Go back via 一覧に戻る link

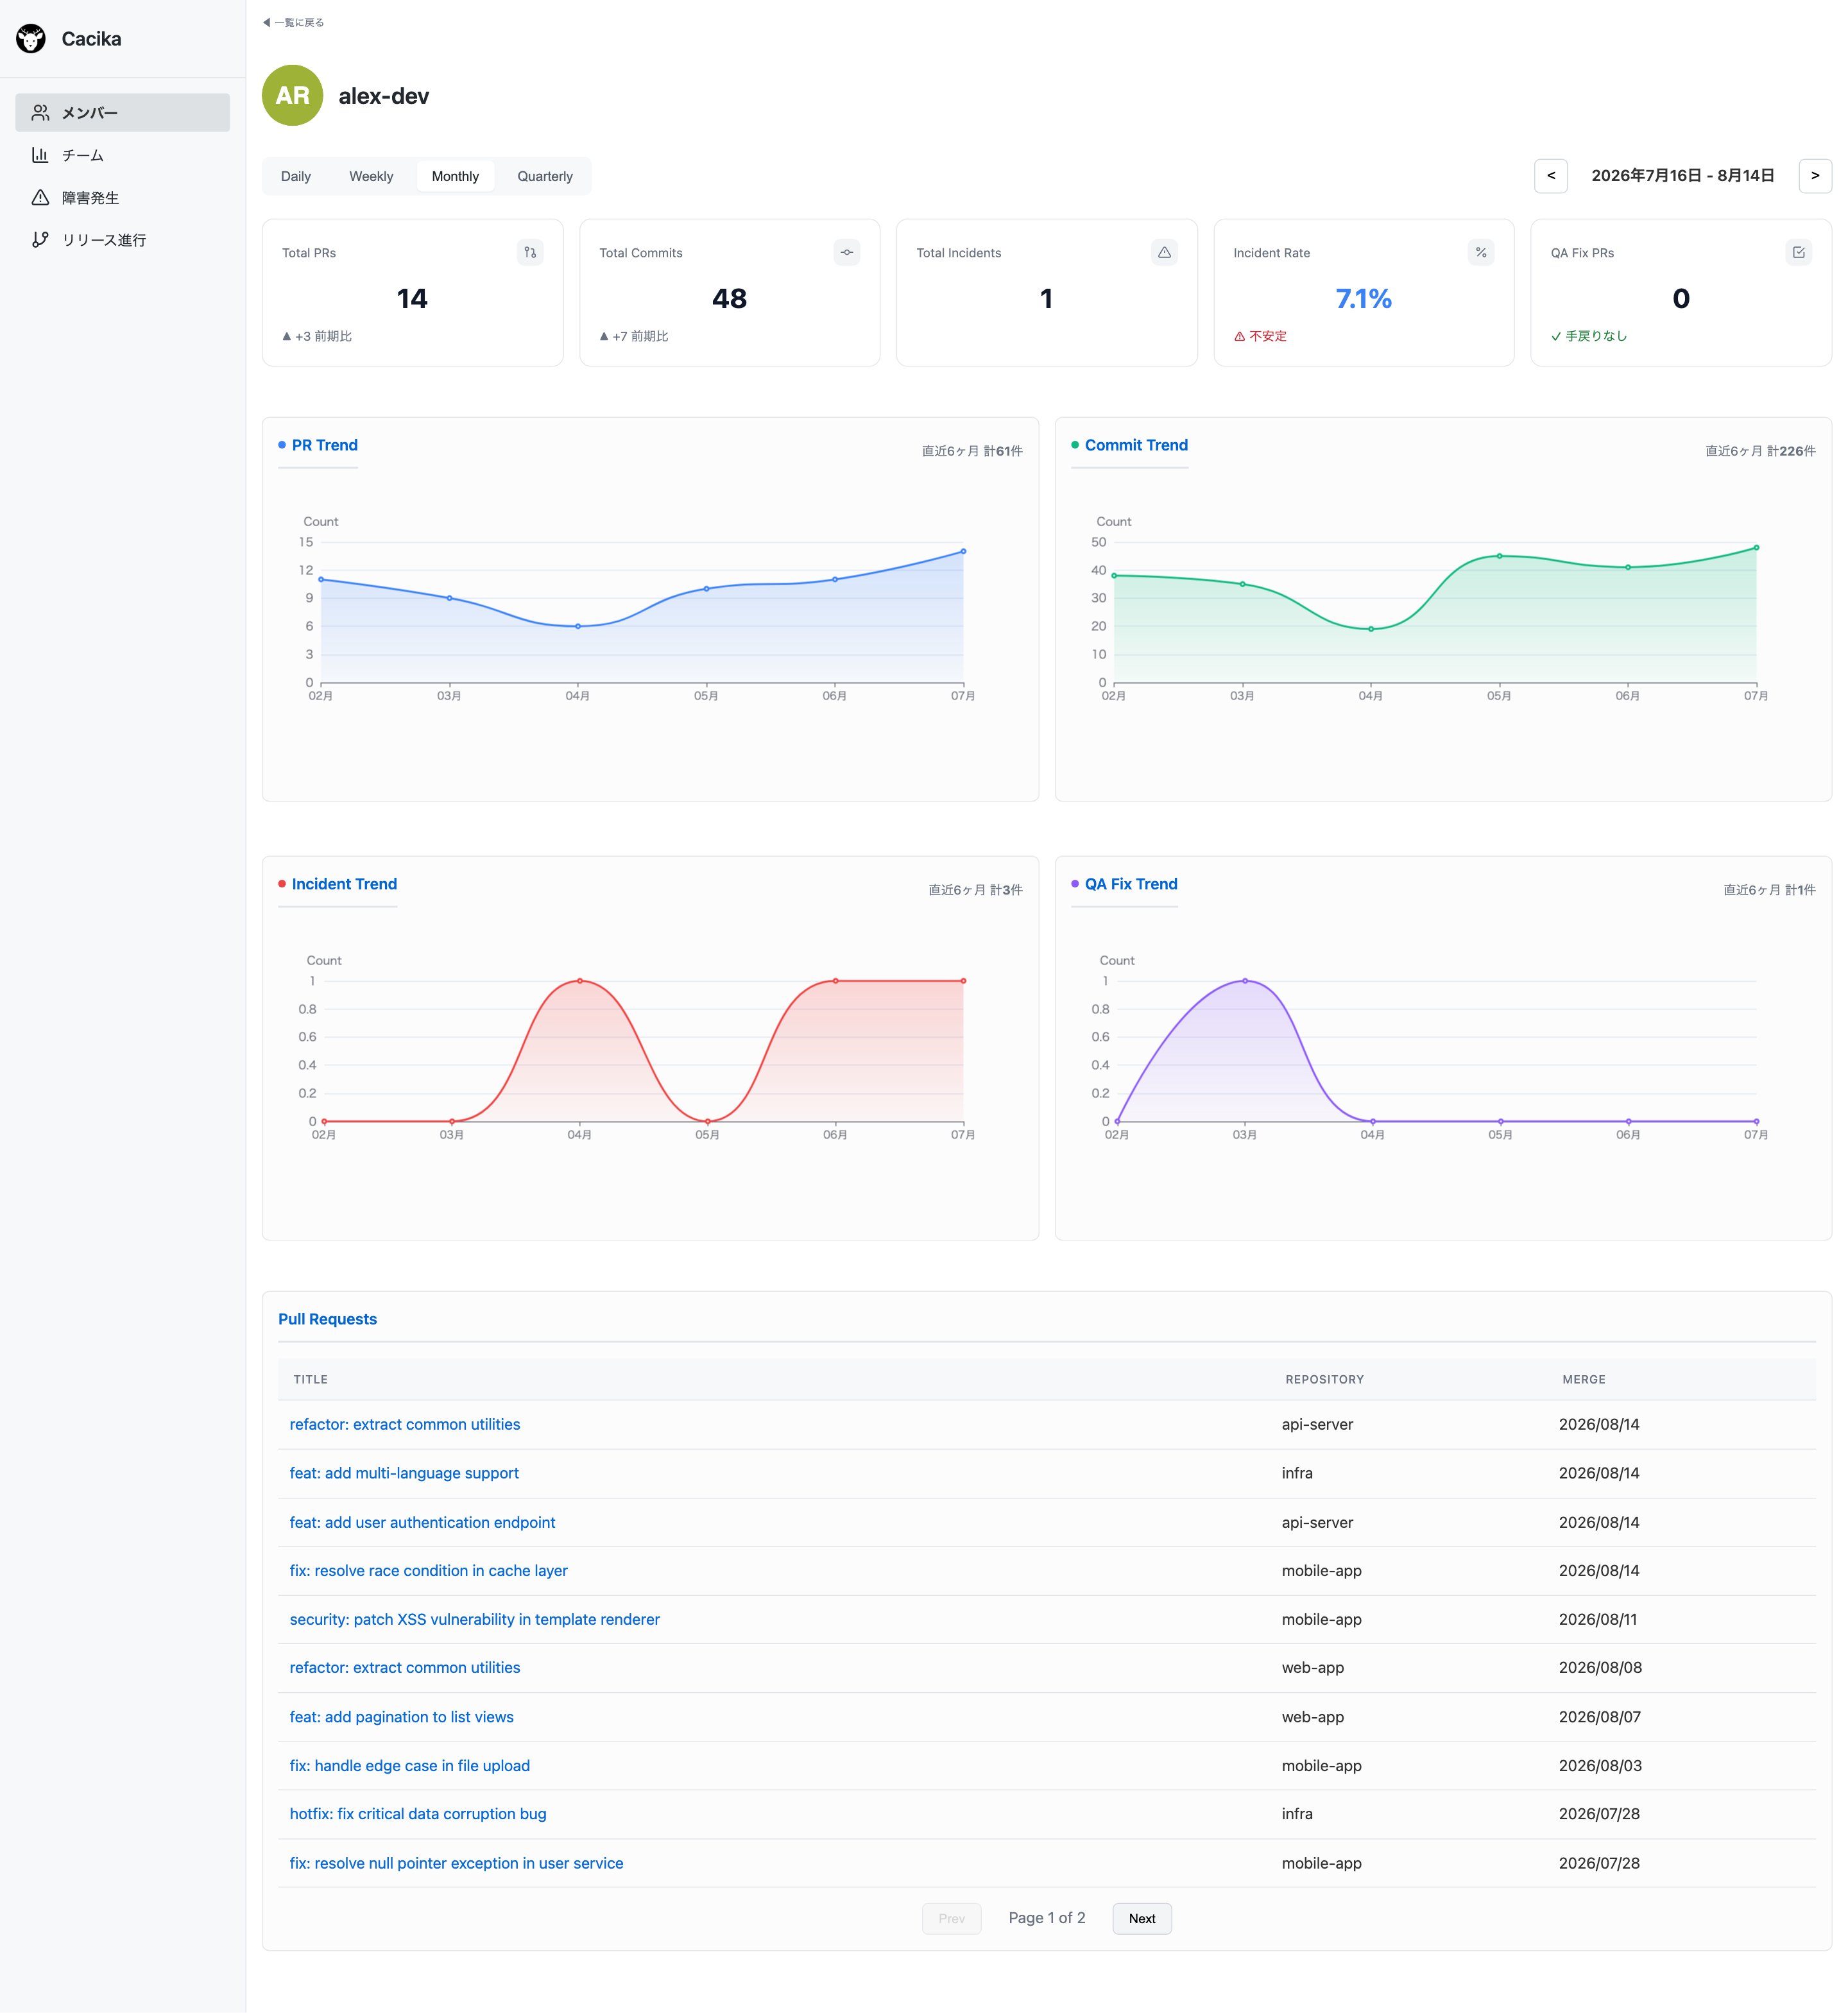pos(293,22)
